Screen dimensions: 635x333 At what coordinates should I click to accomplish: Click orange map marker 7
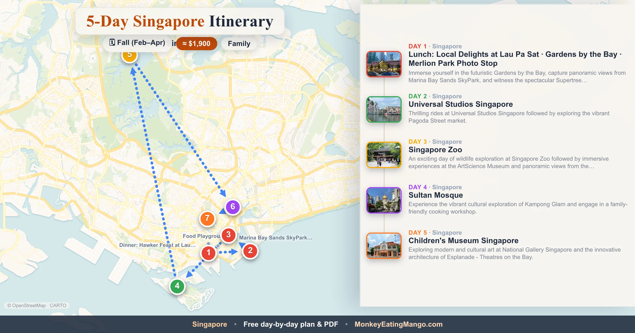point(207,218)
